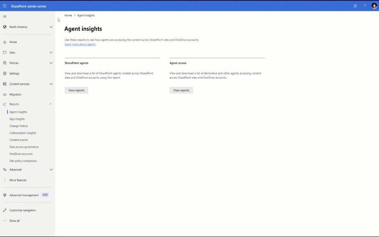379x237 pixels.
Task: Open Content events report
Action: [x=19, y=140]
